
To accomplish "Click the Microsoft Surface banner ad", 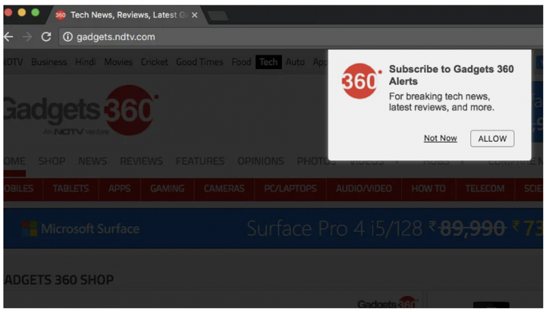I will 274,228.
